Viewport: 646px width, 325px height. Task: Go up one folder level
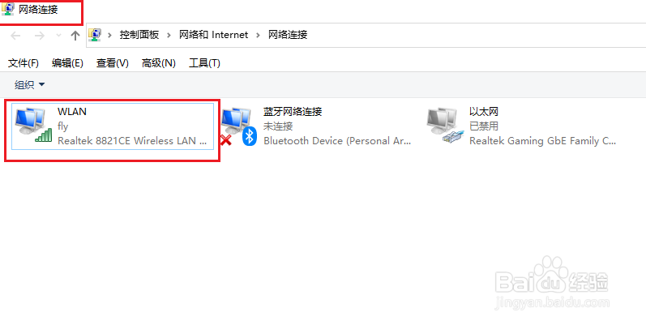pyautogui.click(x=75, y=36)
